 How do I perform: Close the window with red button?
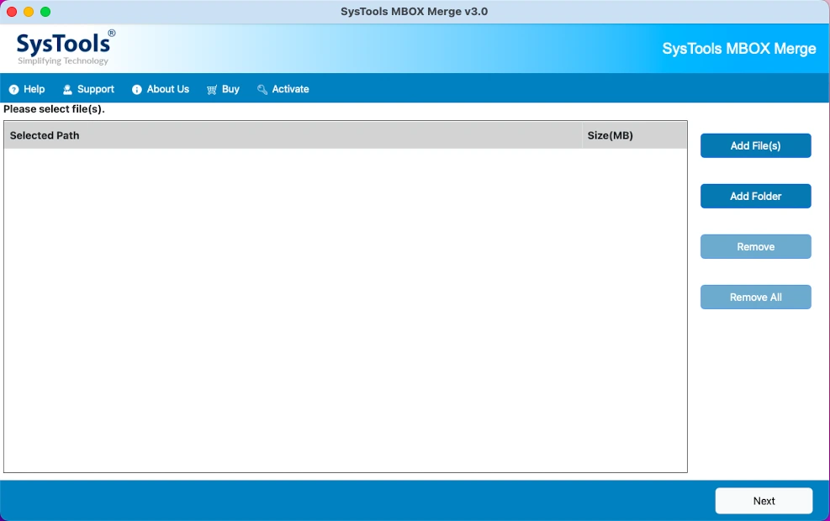[12, 12]
